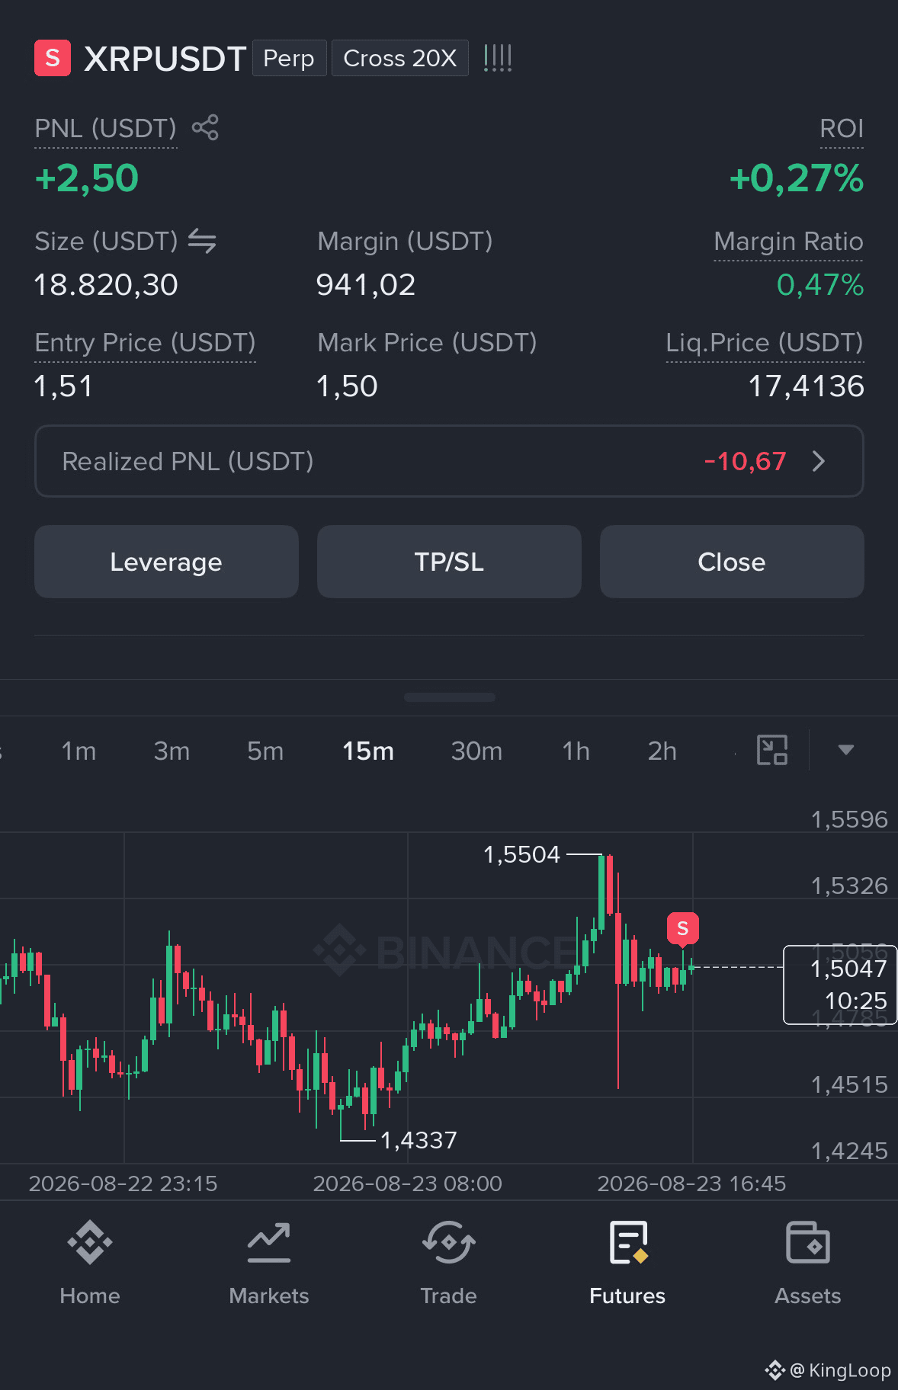Open Markets tab icon
Screen dimensions: 898x1390
[269, 1242]
